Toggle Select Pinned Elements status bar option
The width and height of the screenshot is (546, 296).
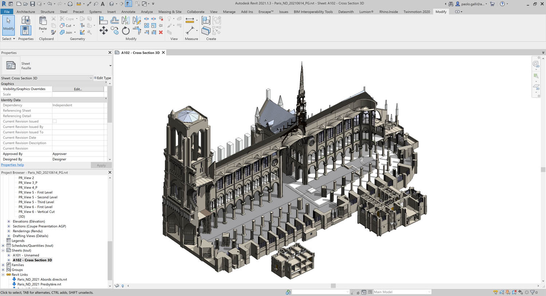pos(508,292)
